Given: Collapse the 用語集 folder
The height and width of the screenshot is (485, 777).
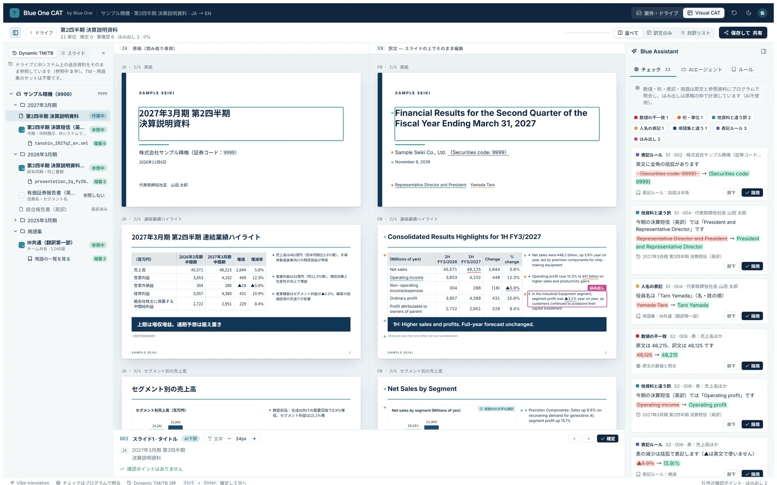Looking at the screenshot, I should pos(15,231).
